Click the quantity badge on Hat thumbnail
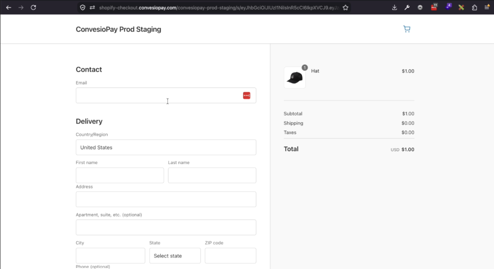This screenshot has width=494, height=269. (x=305, y=68)
